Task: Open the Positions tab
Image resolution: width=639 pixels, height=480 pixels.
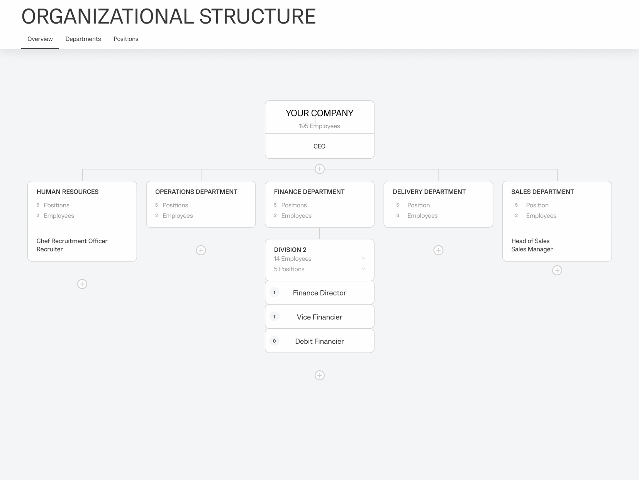Action: point(126,39)
